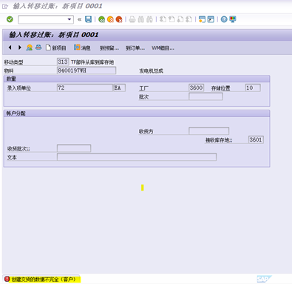Click the Find binoculars icon
Image resolution: width=292 pixels, height=284 pixels.
tap(141, 19)
